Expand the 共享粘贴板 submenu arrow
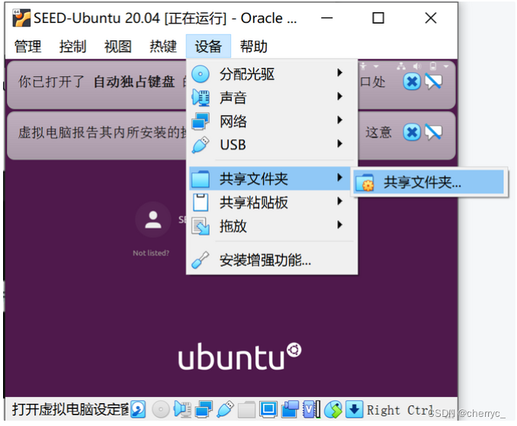This screenshot has height=426, width=517. pyautogui.click(x=339, y=201)
